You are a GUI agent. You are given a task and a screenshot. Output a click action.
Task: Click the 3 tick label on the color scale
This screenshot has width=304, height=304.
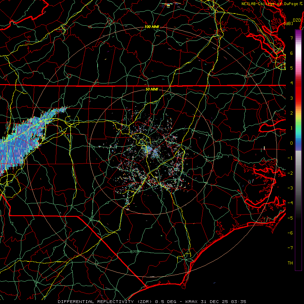[x=292, y=98]
